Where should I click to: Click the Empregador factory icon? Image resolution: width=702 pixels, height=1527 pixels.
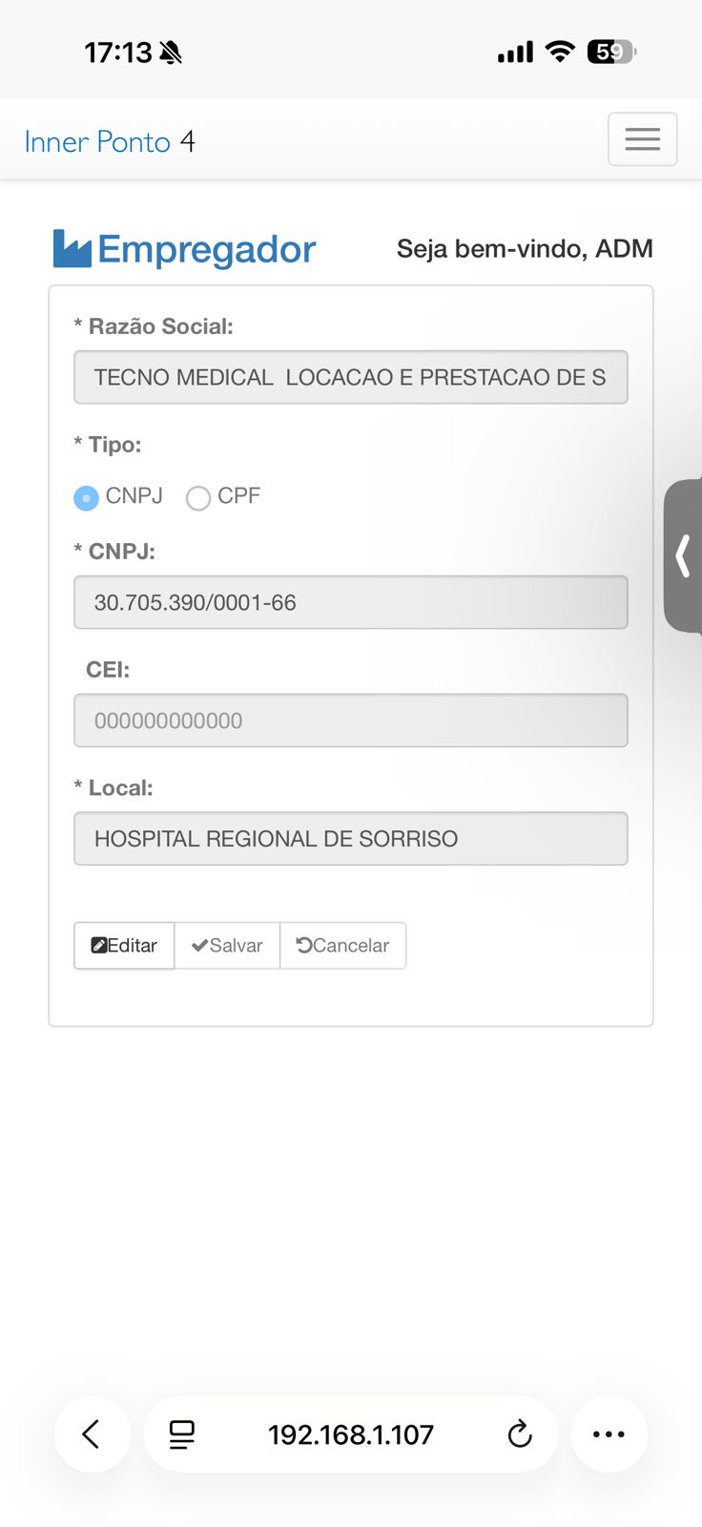tap(72, 249)
